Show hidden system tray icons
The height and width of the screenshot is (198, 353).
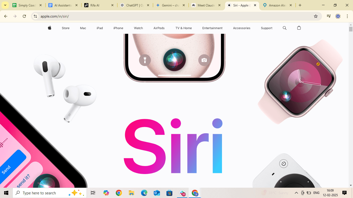pos(296,193)
